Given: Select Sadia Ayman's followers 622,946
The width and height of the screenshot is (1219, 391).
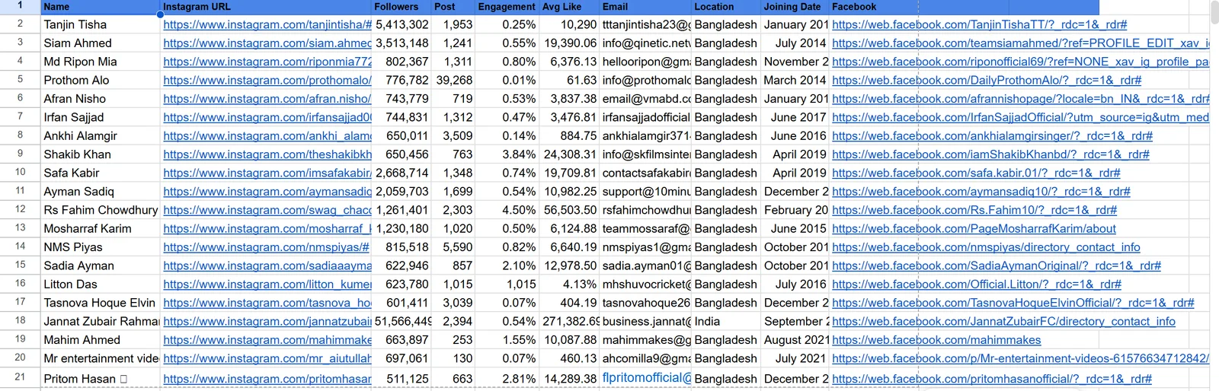Looking at the screenshot, I should click(402, 265).
